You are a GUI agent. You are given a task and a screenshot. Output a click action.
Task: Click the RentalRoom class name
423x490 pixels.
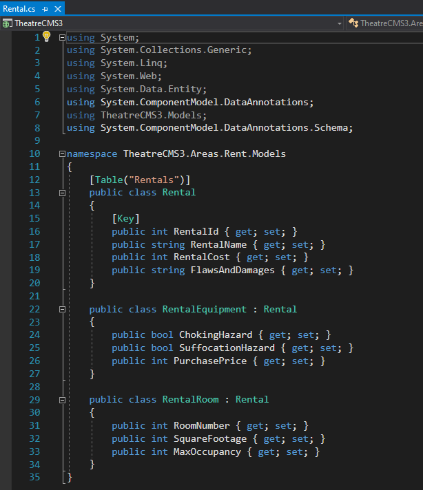pos(191,400)
